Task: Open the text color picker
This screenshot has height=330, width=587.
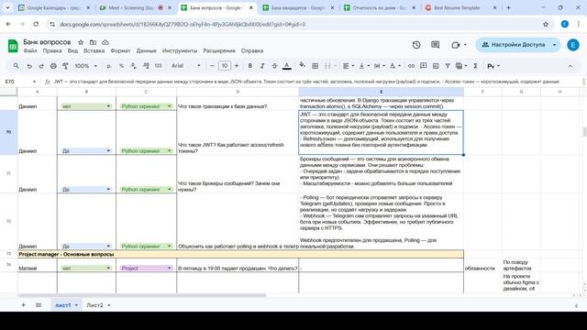Action: [287, 66]
